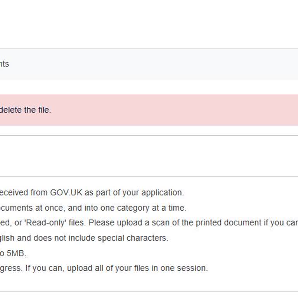The image size is (298, 298).
Task: Click the header text ending in 'nts'
Action: point(4,64)
